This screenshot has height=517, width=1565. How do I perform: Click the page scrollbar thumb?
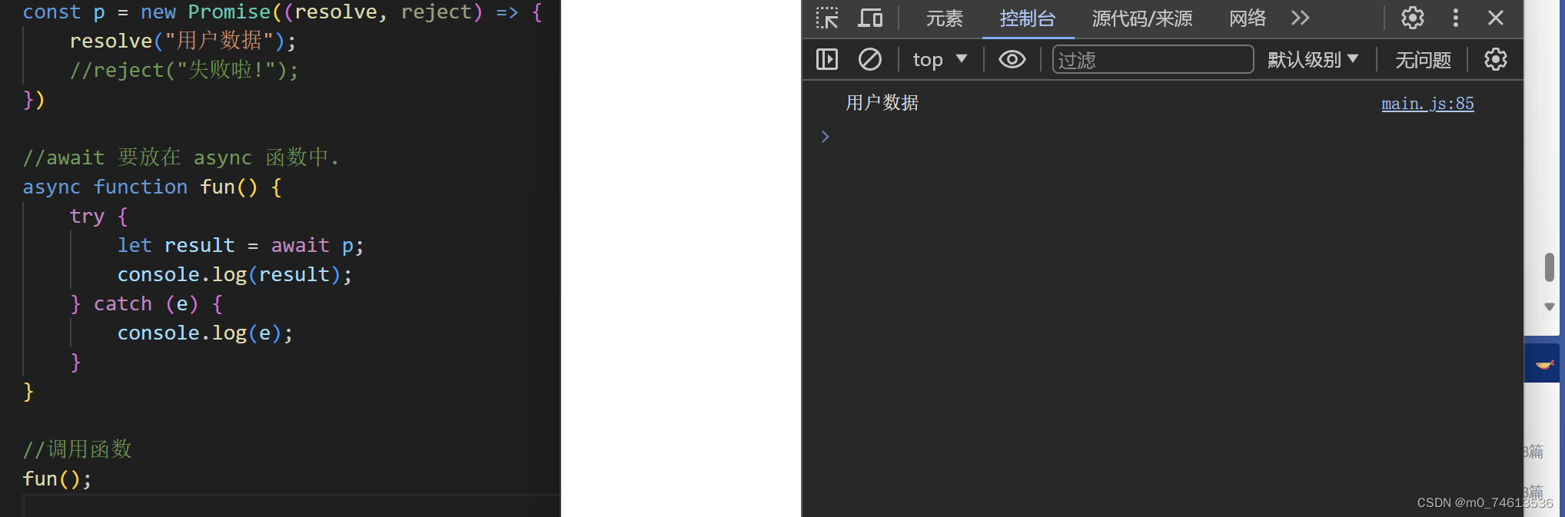[x=1550, y=267]
